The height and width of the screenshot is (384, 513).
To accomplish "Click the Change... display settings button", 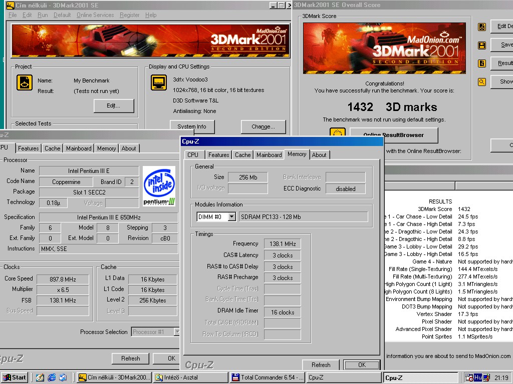I will tap(263, 126).
